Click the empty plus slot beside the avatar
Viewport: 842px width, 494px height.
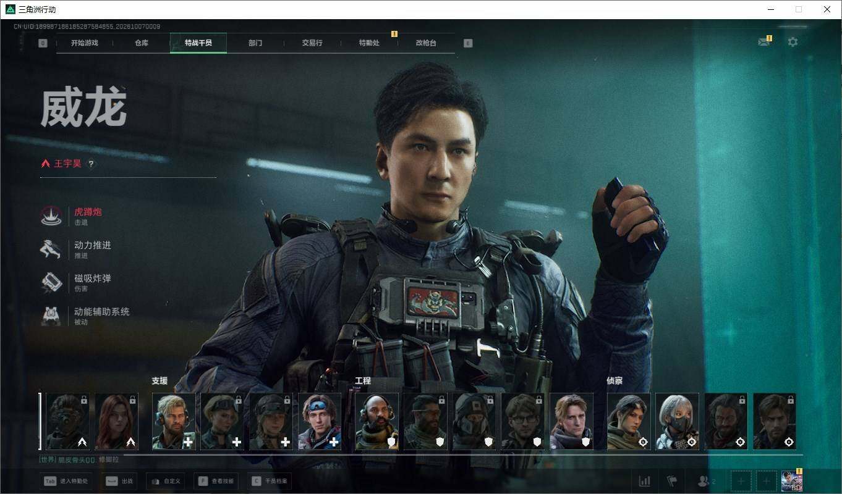coord(766,481)
